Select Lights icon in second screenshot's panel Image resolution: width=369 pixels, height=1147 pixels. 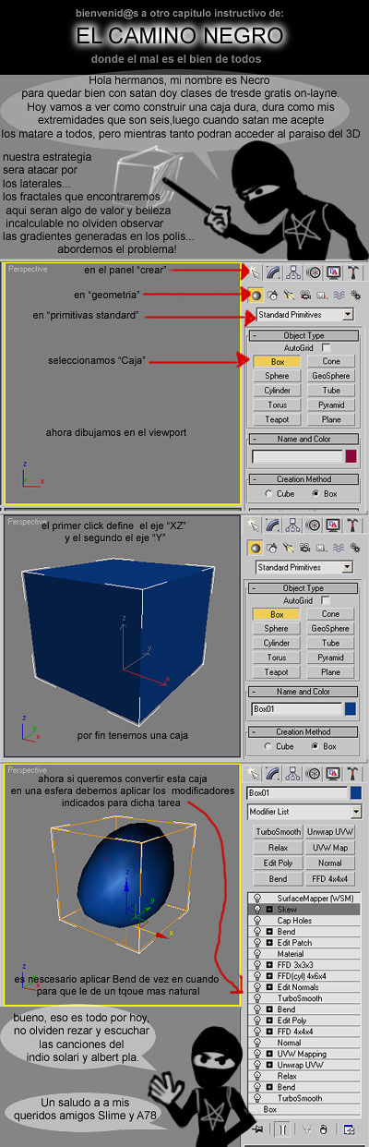pyautogui.click(x=289, y=547)
